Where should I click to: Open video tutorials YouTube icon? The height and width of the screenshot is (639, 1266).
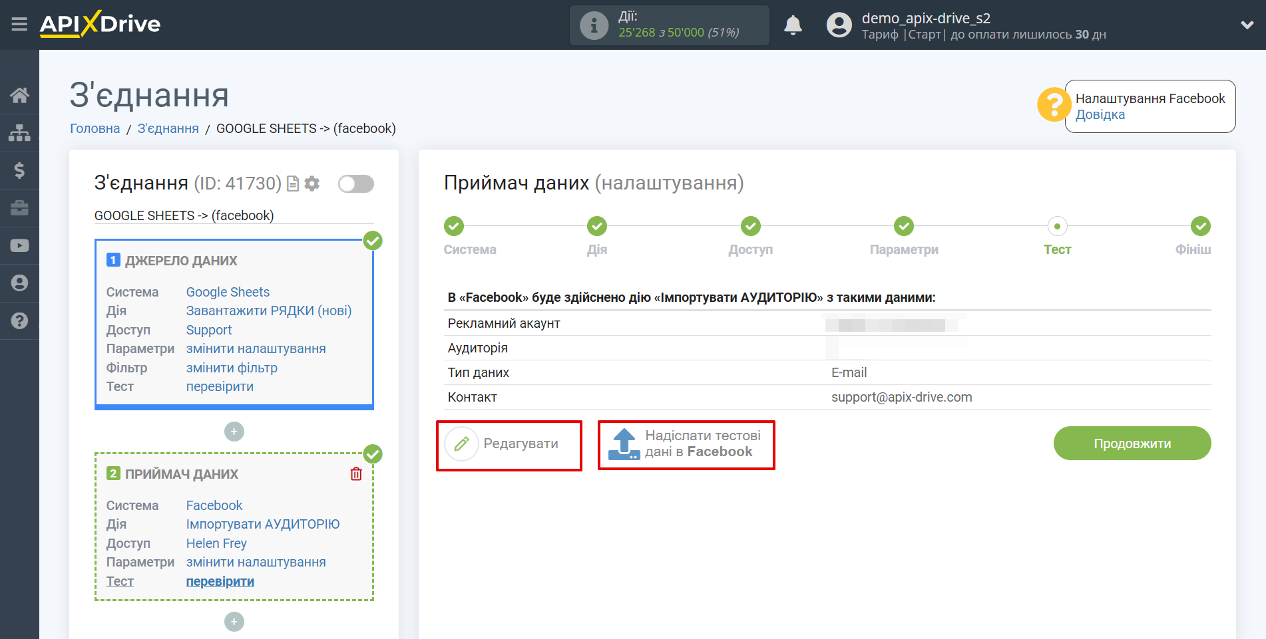pos(19,245)
